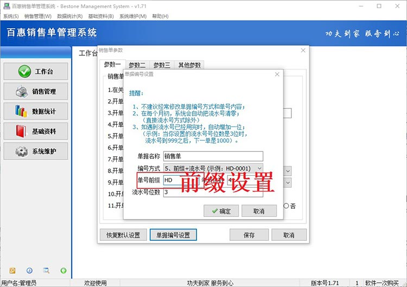Click the 编号方式 label

click(x=149, y=169)
